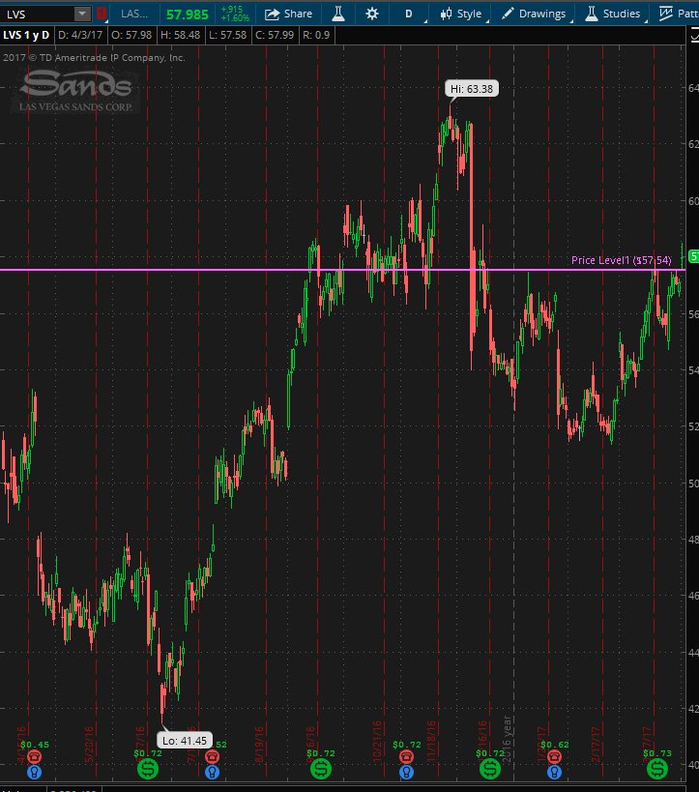
Task: Click the red symbol link indicator
Action: [x=101, y=14]
